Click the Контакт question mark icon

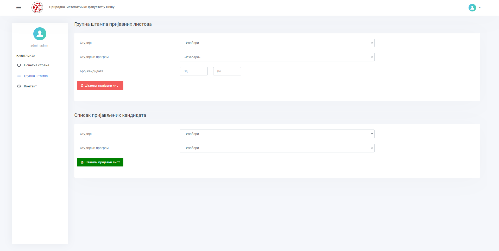(19, 86)
